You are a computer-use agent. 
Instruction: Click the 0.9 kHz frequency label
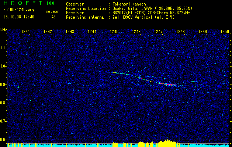pos(3,85)
